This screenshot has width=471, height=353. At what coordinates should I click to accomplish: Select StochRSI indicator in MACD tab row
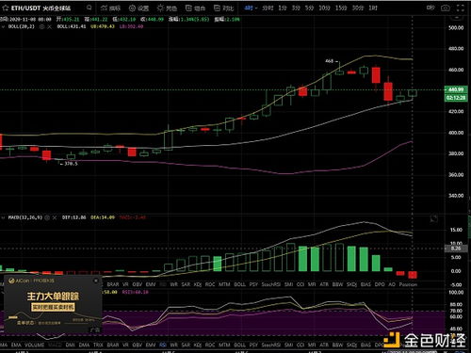pos(271,284)
